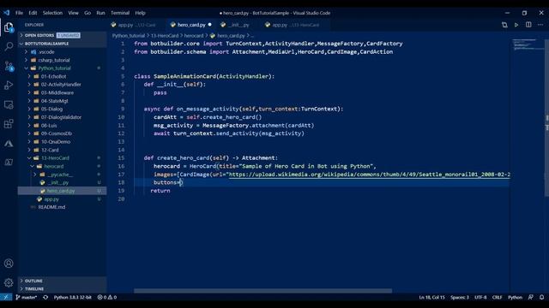This screenshot has height=308, width=549.
Task: Open the Terminal menu
Action: [120, 13]
